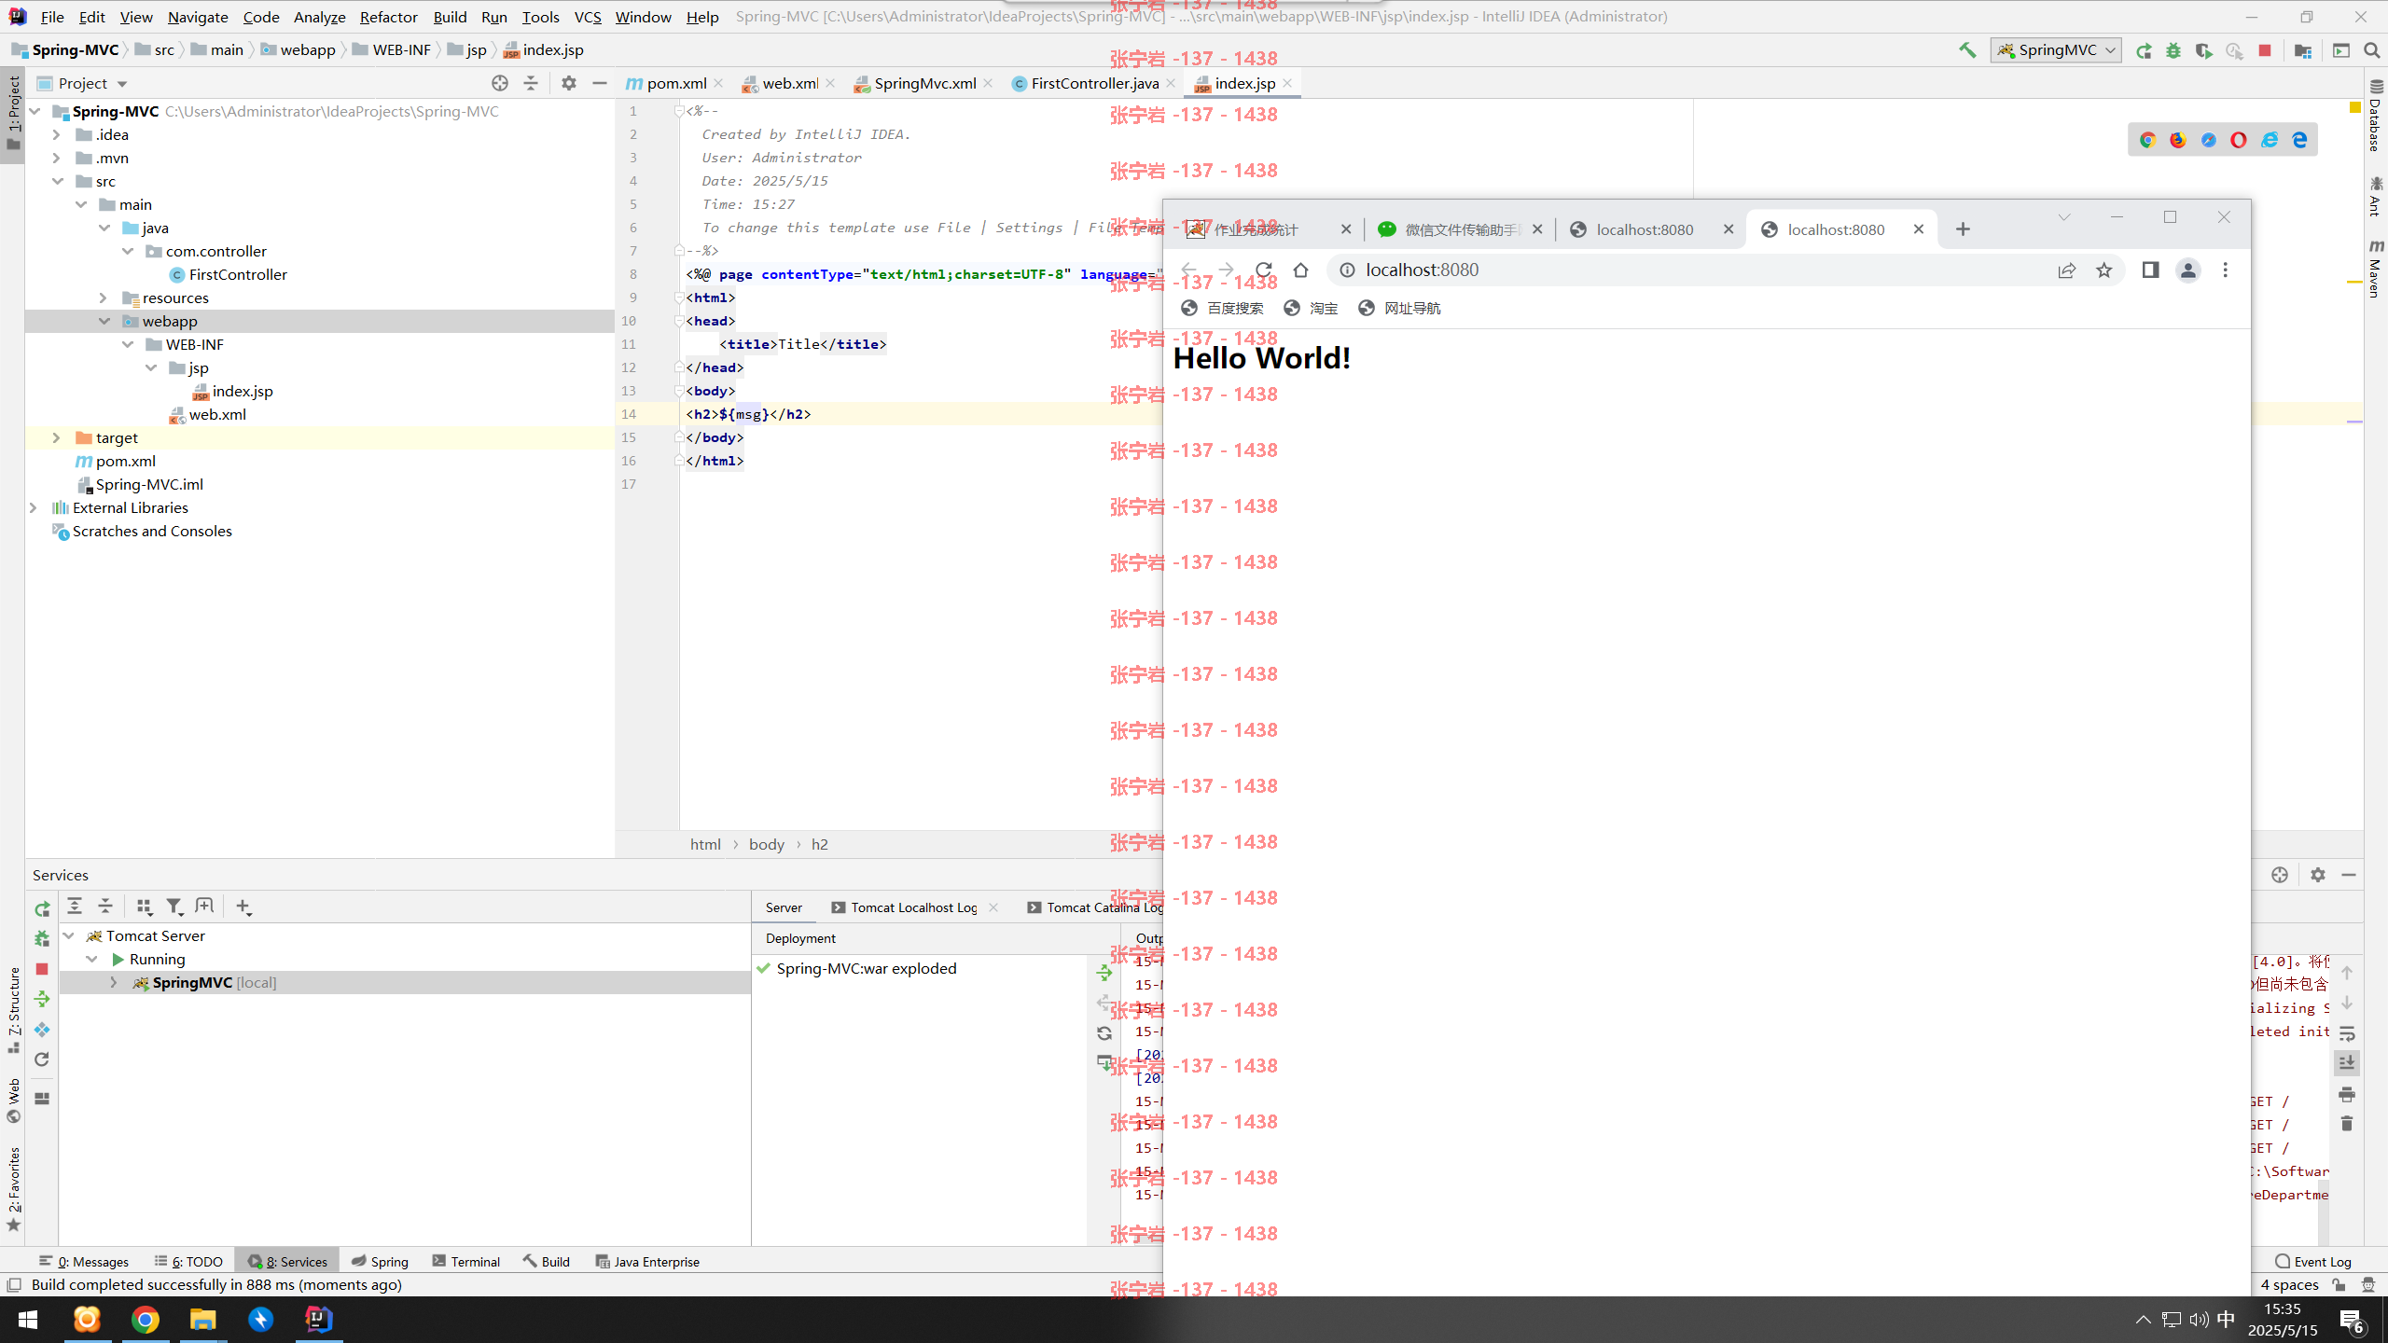
Task: Open notification center in system tray
Action: (x=2351, y=1321)
